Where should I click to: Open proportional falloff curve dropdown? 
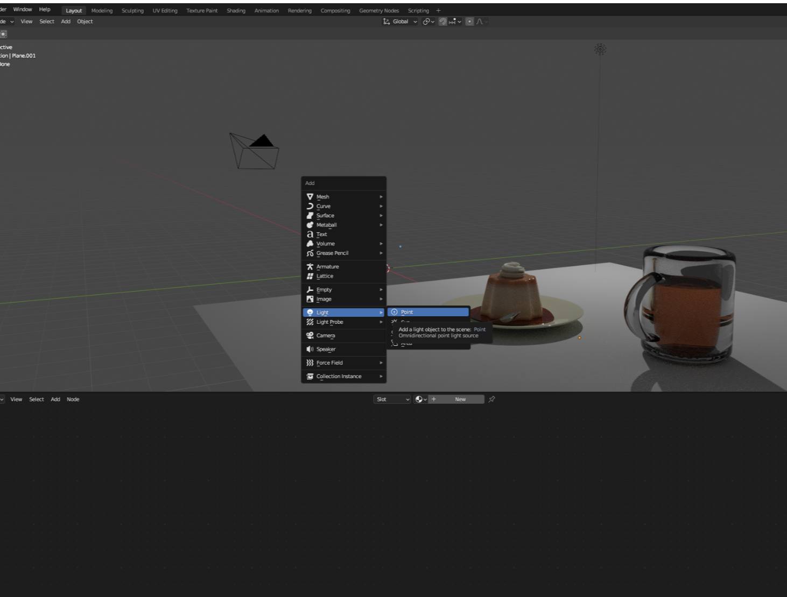482,22
